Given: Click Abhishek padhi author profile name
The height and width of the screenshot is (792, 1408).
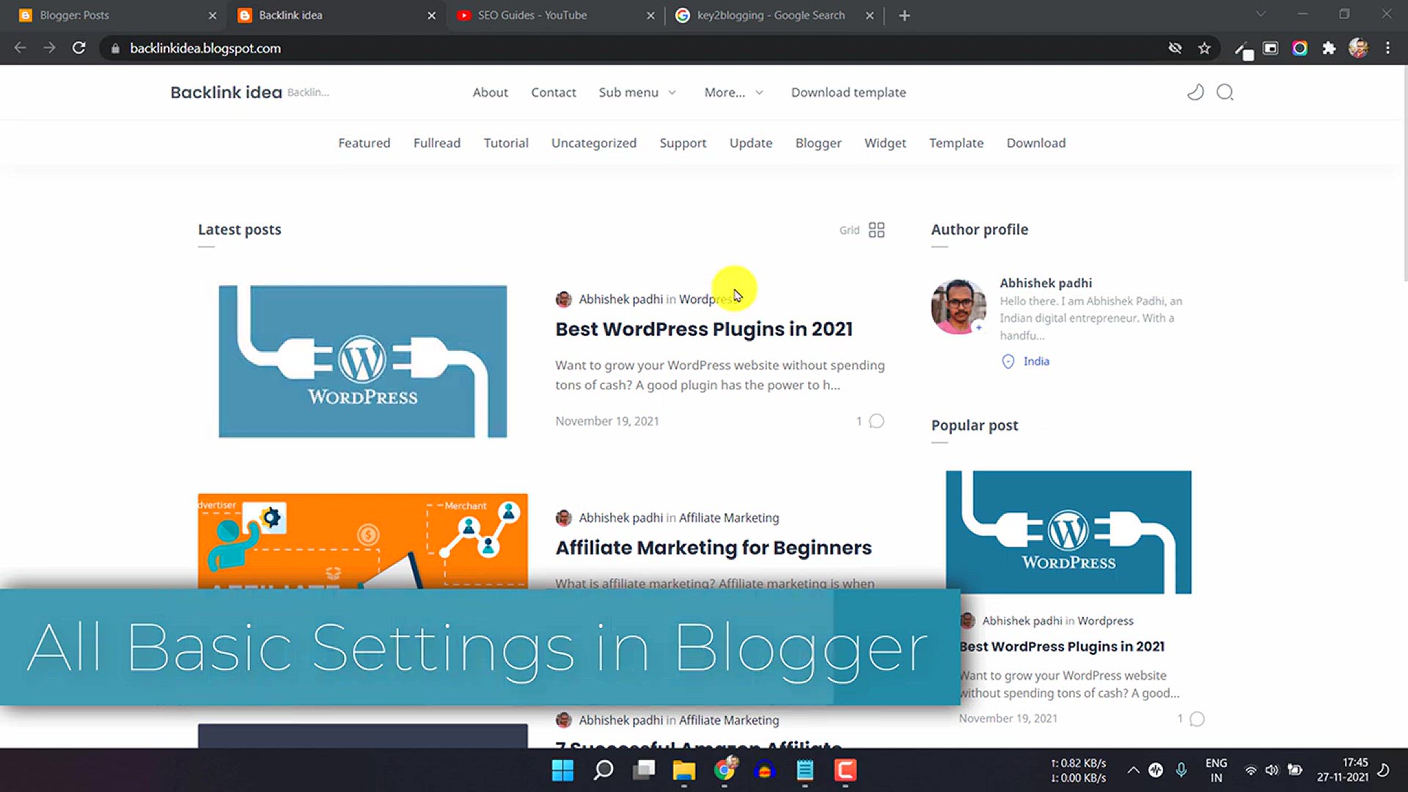Looking at the screenshot, I should 1046,283.
